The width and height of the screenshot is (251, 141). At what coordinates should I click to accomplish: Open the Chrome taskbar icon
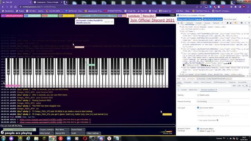pyautogui.click(x=52, y=138)
